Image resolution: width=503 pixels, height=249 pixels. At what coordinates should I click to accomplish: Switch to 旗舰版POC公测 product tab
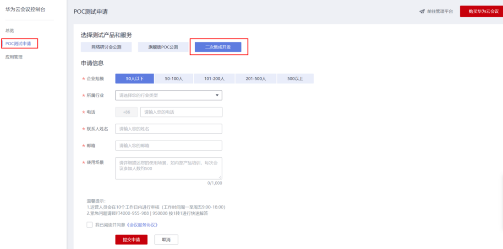(163, 47)
